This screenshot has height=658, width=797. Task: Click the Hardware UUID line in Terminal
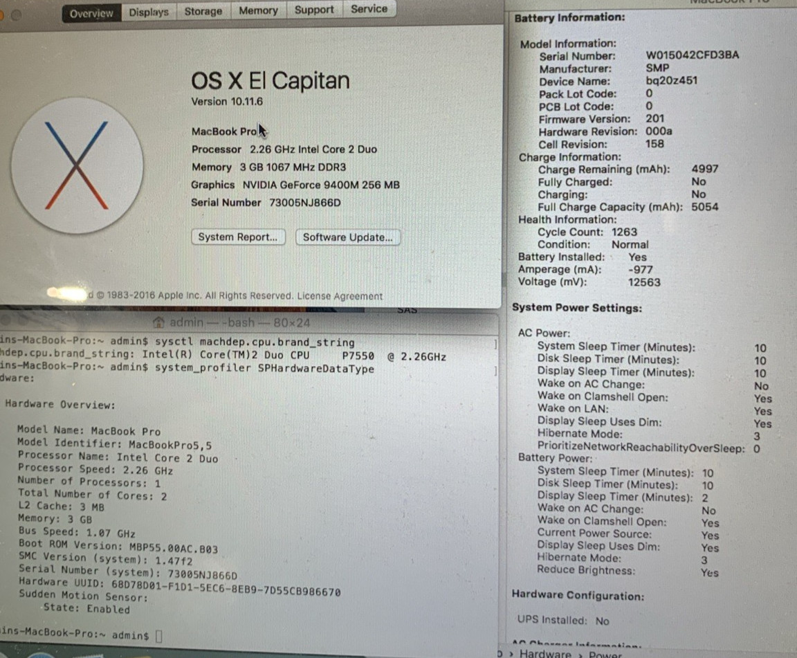pos(179,587)
